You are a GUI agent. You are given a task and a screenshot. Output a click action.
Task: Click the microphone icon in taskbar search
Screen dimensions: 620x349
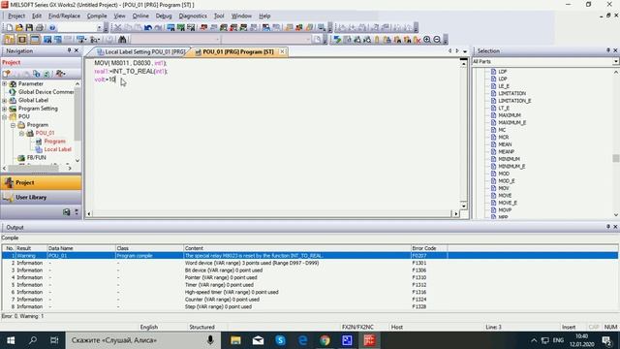210,340
